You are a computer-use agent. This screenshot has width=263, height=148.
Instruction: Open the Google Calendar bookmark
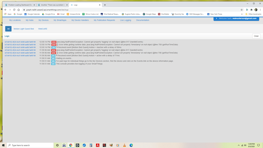click(x=32, y=14)
